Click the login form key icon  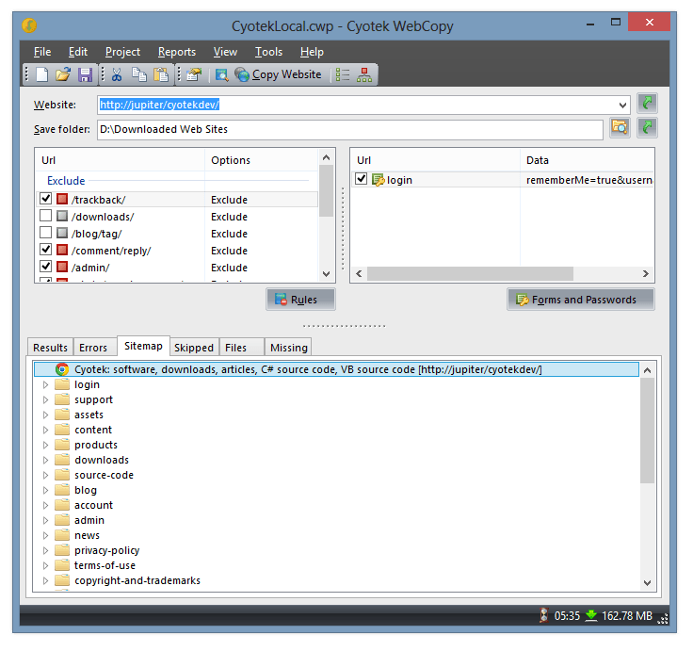379,180
